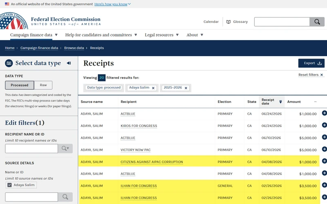327x204 pixels.
Task: Click the source name search magnifier button
Action: point(65,197)
